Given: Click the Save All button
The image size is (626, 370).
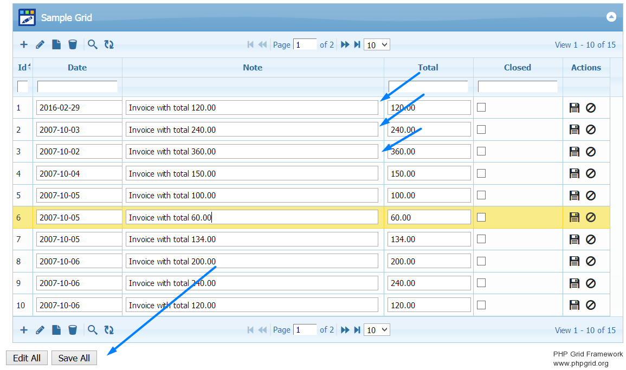Looking at the screenshot, I should (x=74, y=358).
